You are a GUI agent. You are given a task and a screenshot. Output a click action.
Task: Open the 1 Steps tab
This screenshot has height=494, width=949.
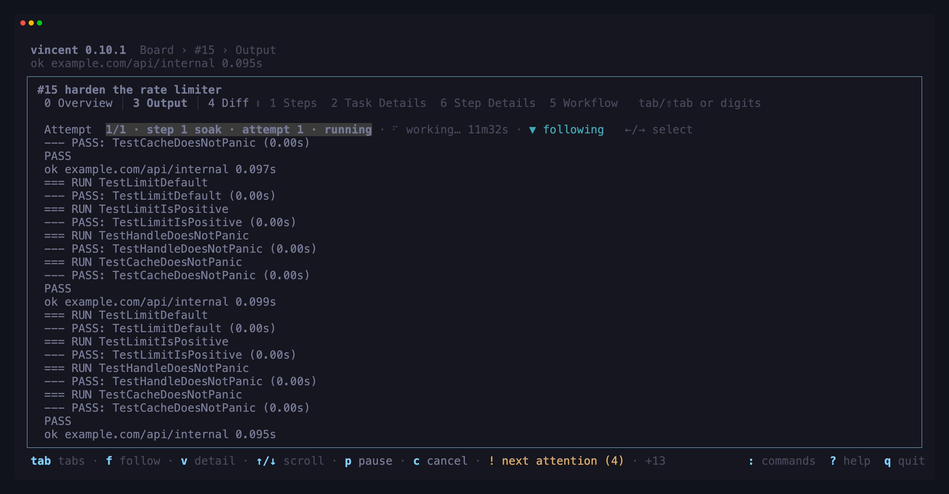click(x=293, y=103)
